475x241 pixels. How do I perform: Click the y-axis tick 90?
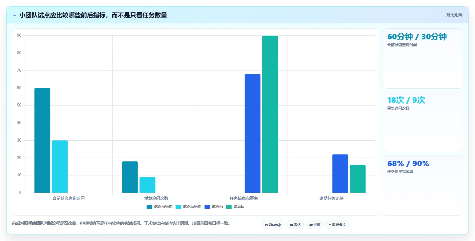pyautogui.click(x=19, y=35)
